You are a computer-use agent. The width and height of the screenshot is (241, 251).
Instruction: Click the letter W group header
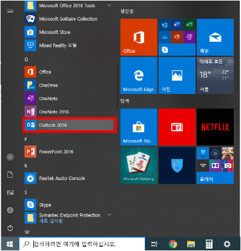pyautogui.click(x=27, y=232)
